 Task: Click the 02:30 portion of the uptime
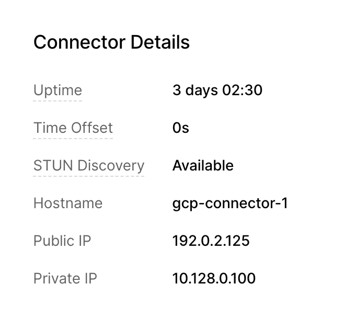coord(242,90)
